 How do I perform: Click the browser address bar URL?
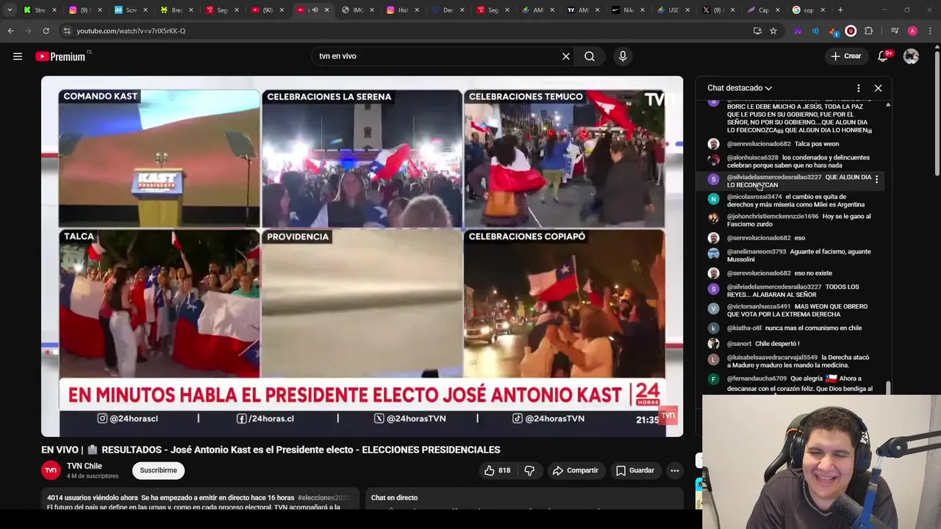tap(131, 31)
